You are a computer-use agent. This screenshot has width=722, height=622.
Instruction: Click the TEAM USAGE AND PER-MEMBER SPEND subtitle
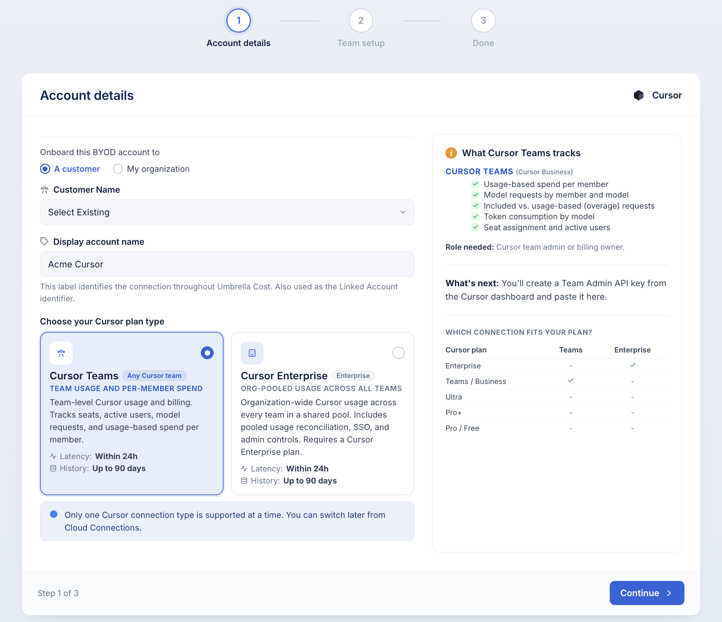click(126, 389)
